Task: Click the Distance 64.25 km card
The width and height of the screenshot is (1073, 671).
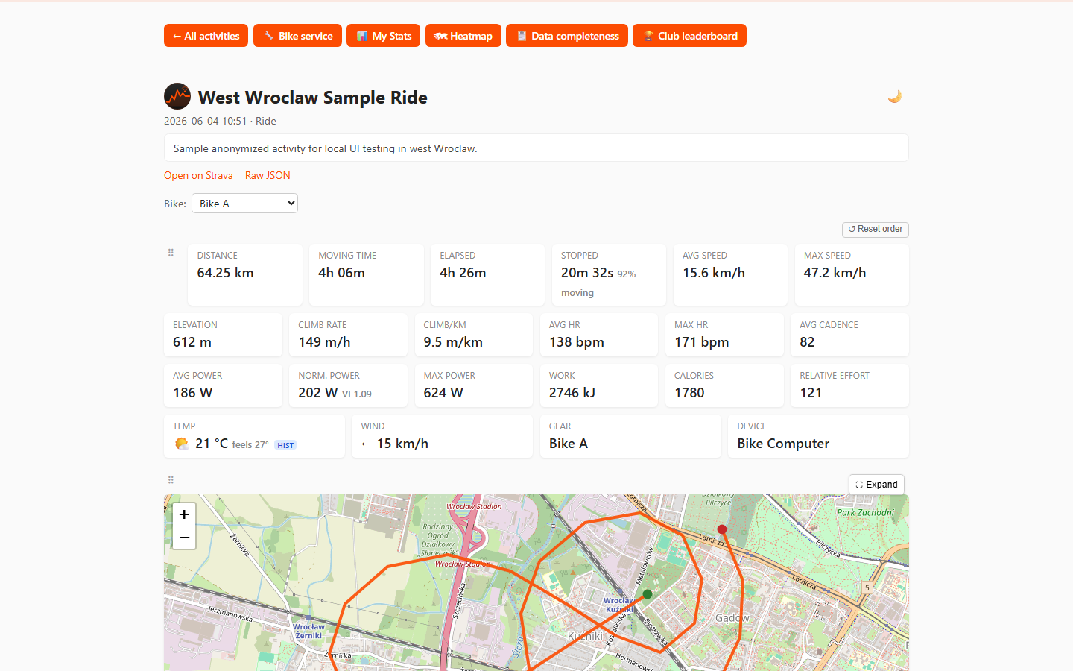Action: [x=245, y=274]
